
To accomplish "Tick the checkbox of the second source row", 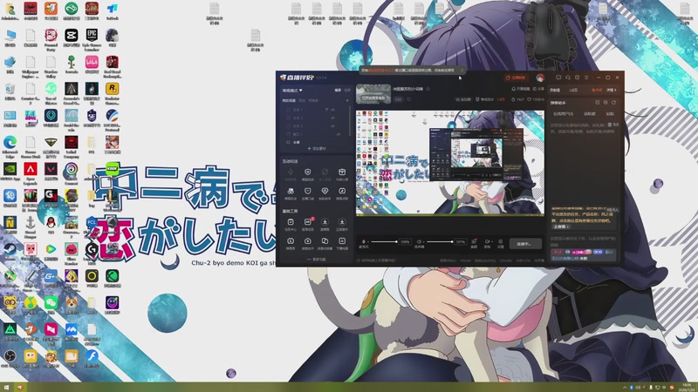I will pyautogui.click(x=288, y=118).
